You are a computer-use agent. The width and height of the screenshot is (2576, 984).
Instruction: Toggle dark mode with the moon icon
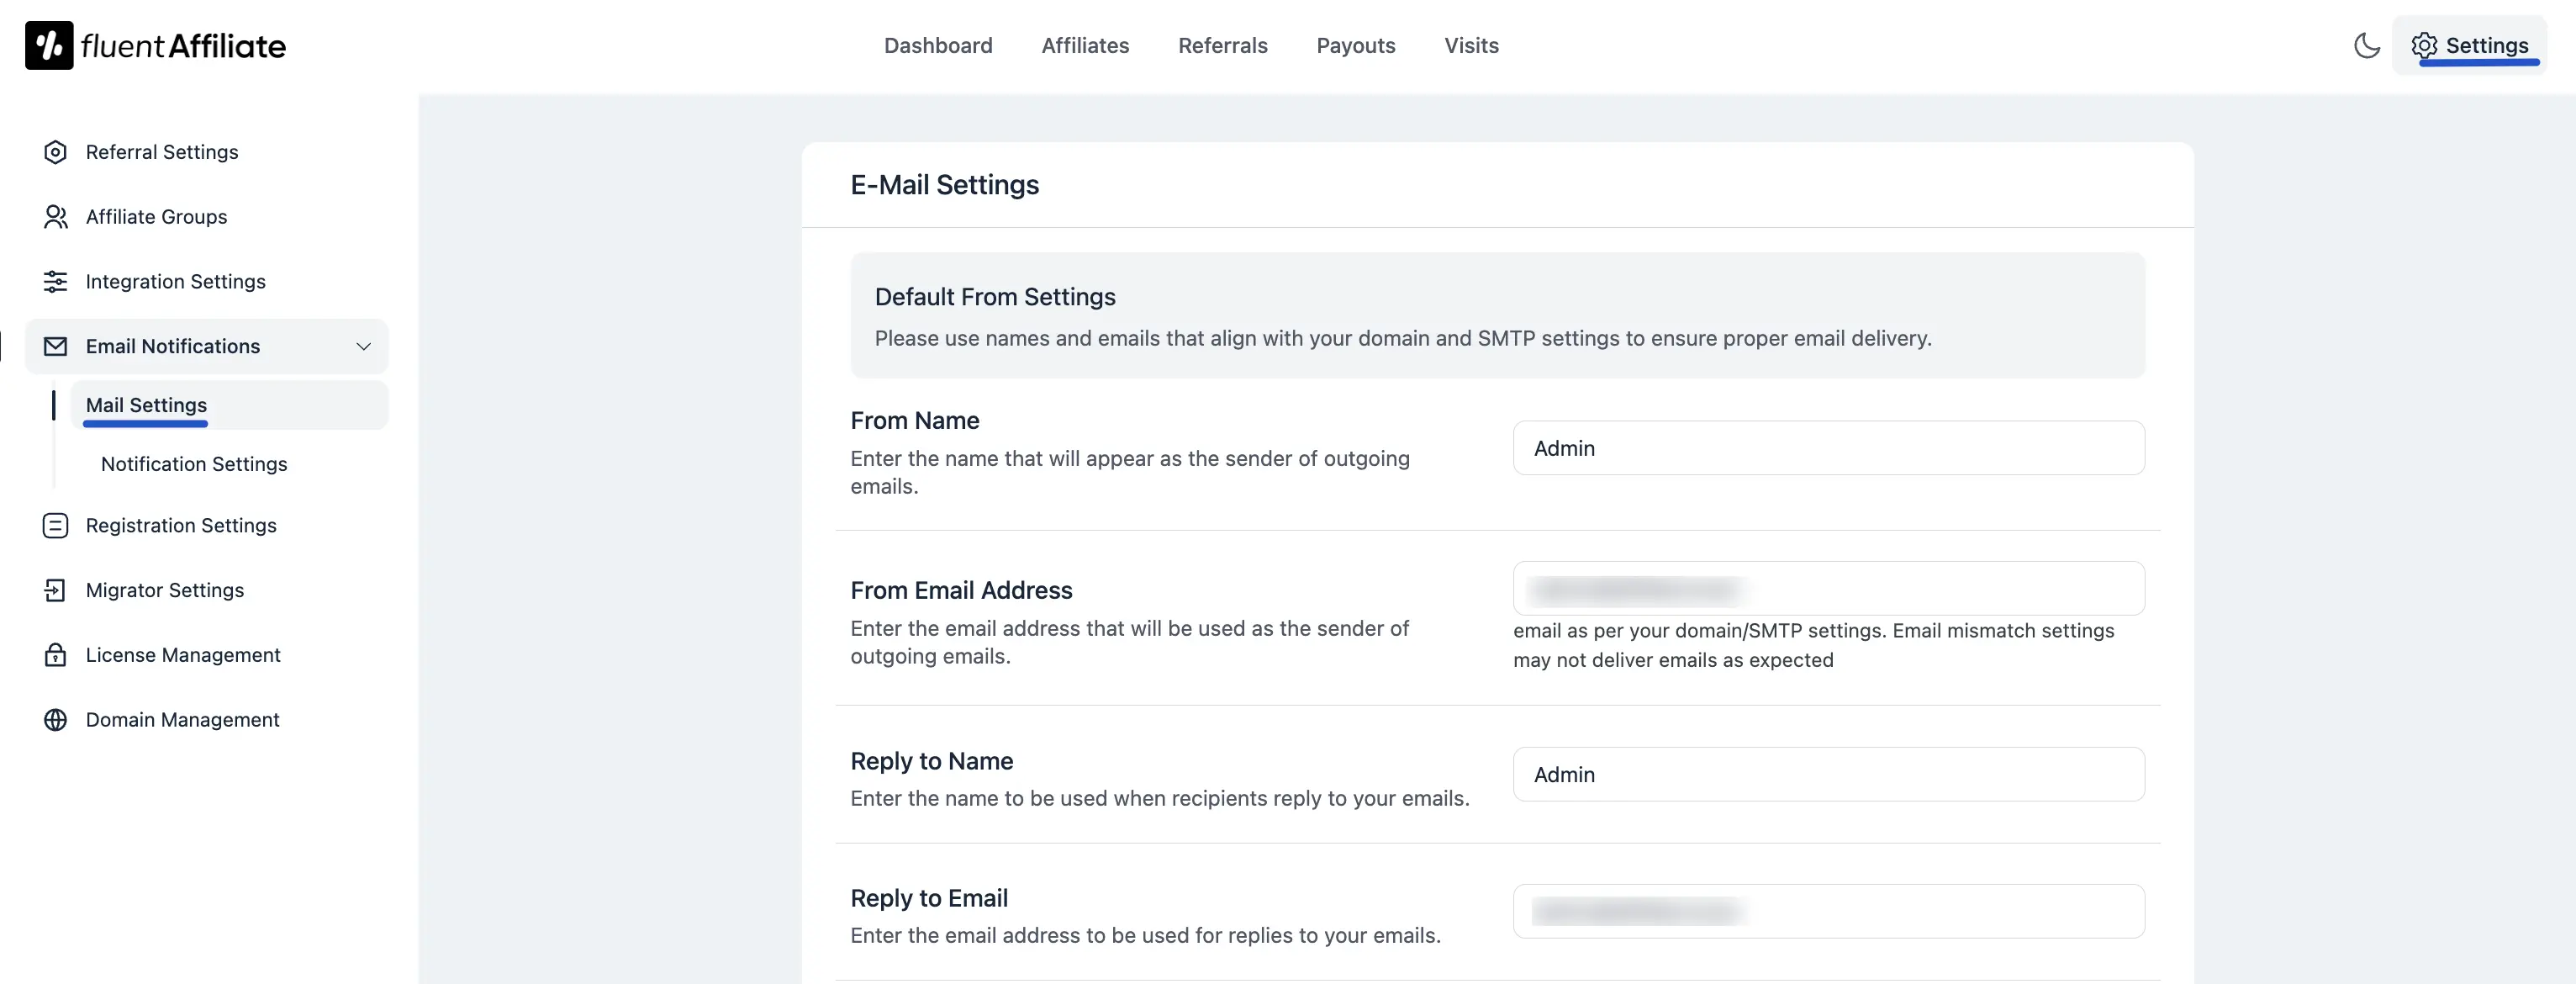[2366, 45]
